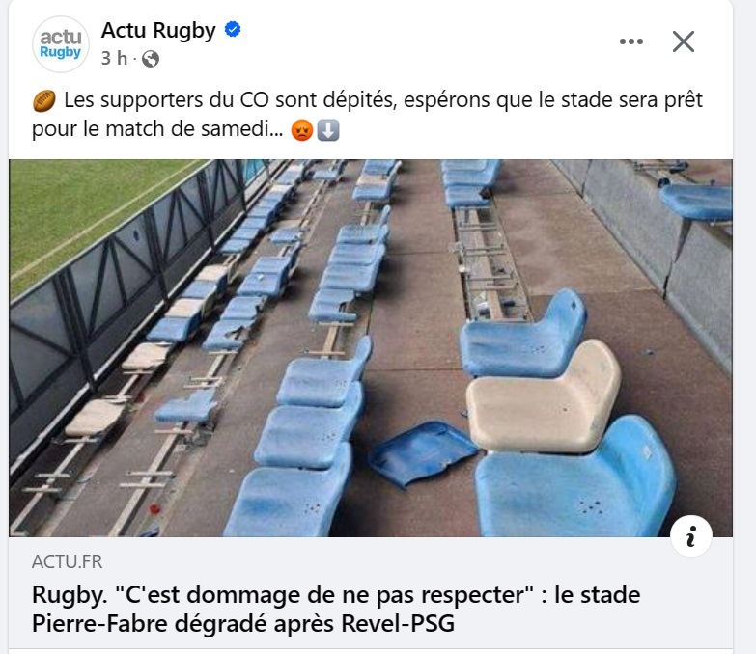Click the down arrow emoji
This screenshot has width=756, height=654.
coord(327,131)
